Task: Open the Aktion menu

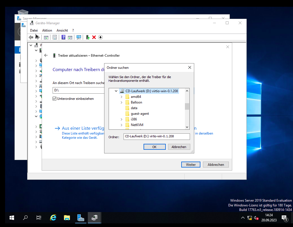Action: point(47,30)
